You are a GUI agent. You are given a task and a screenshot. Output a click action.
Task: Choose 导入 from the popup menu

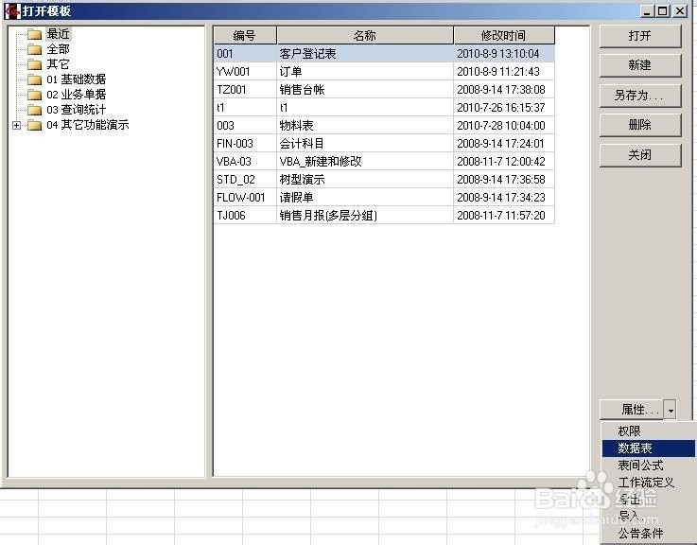pyautogui.click(x=649, y=516)
